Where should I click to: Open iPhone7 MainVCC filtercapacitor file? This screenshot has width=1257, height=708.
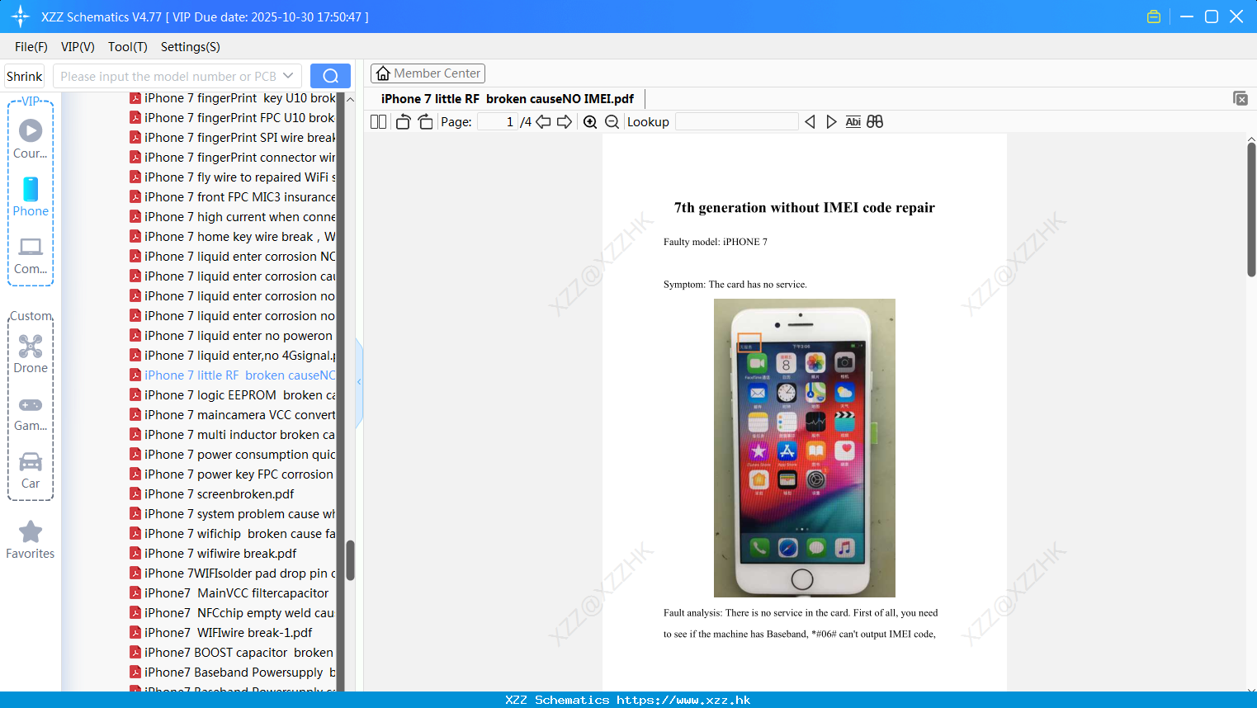point(232,593)
